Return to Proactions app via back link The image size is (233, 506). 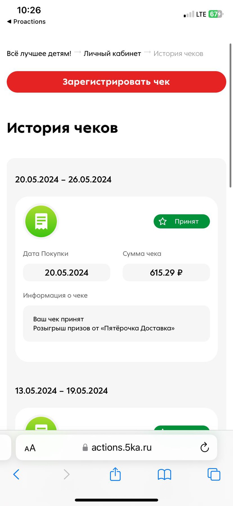tap(26, 22)
